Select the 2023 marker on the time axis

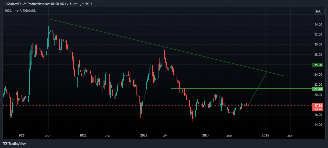click(x=144, y=135)
